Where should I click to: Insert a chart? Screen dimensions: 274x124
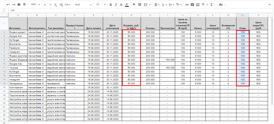pos(198,5)
